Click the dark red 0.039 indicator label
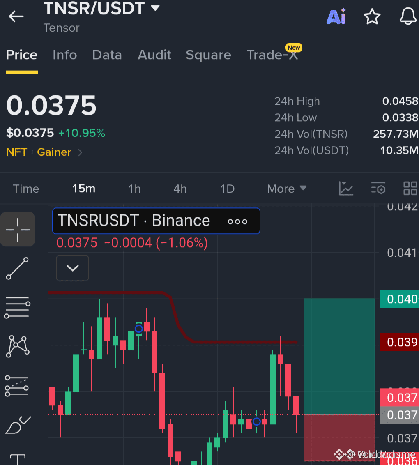419x465 pixels. 399,342
